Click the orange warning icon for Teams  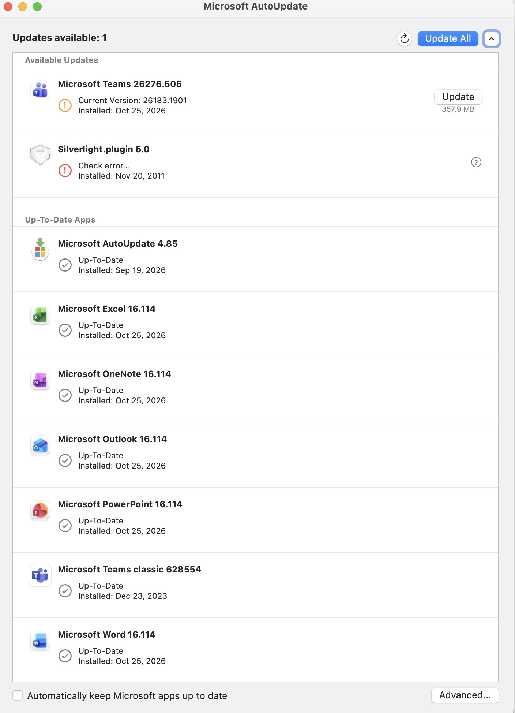tap(65, 105)
